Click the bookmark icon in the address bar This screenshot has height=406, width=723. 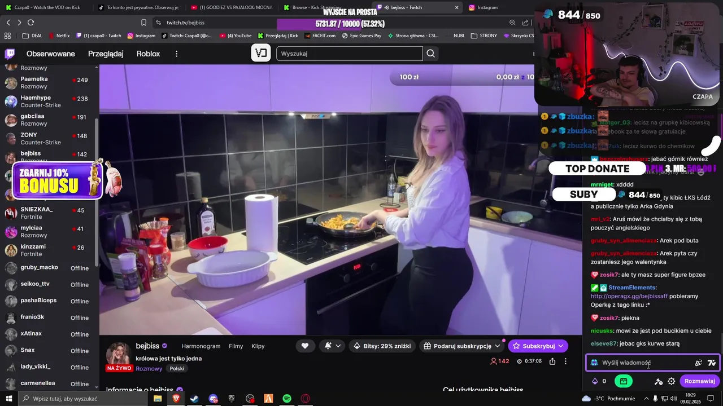point(143,23)
